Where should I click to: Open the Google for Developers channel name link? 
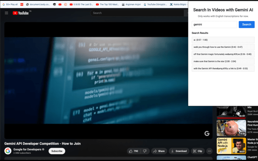tap(27, 149)
